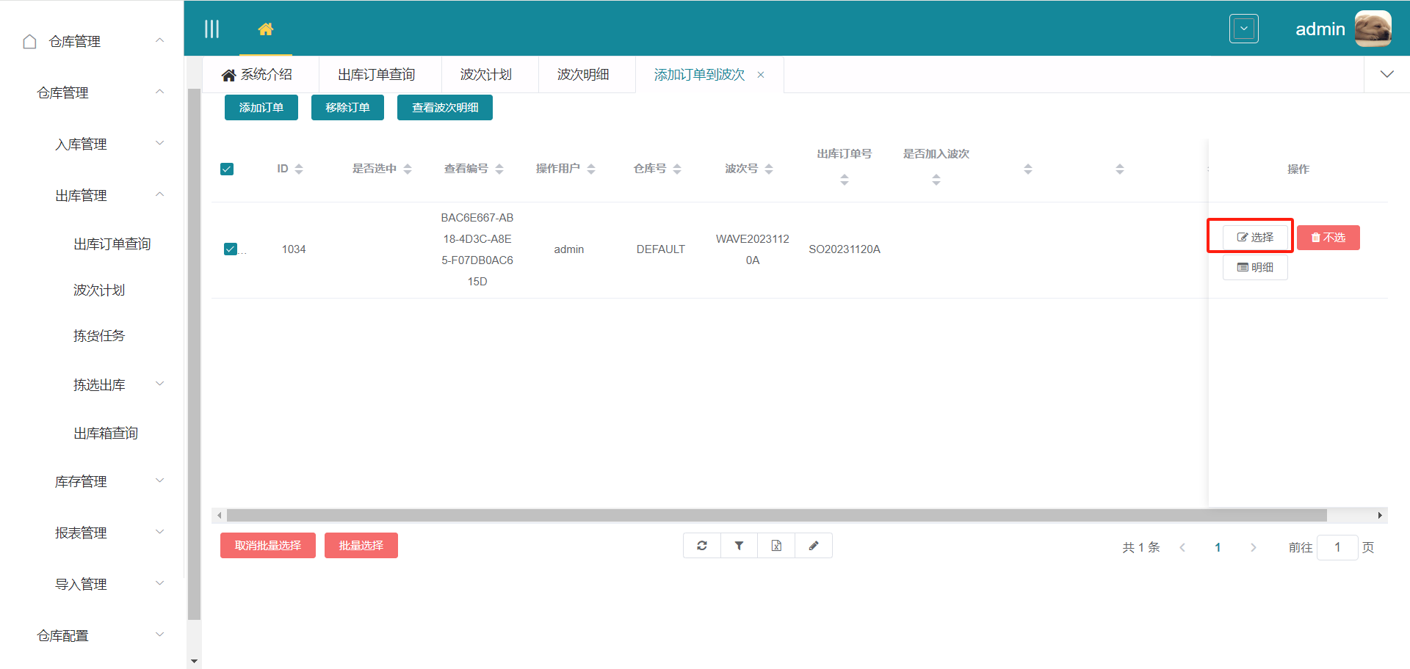Screen dimensions: 1410x669
Task: Click the 添加订单 button
Action: [x=261, y=108]
